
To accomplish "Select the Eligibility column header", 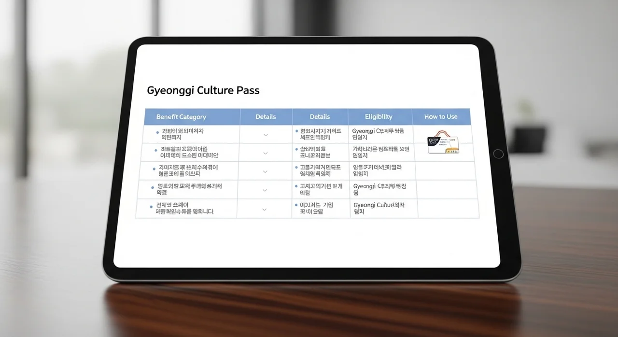I will coord(379,117).
